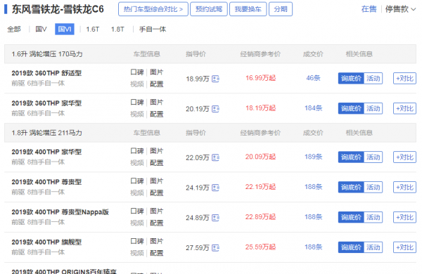The image size is (422, 274).
Task: Filter by 手自一体 transmission
Action: pyautogui.click(x=153, y=29)
